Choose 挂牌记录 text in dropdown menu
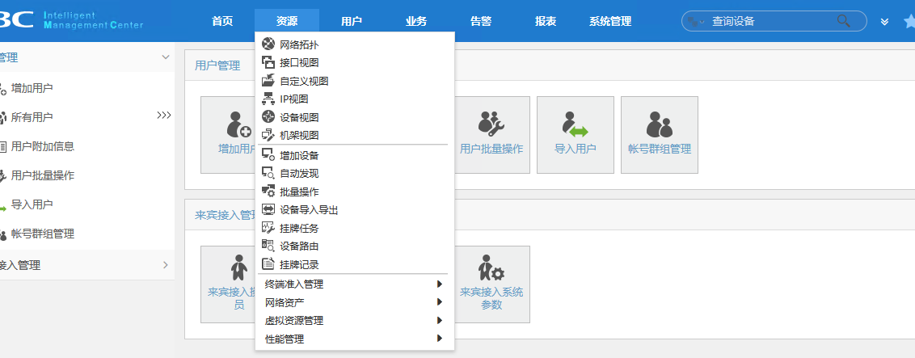The image size is (915, 358). [x=299, y=265]
